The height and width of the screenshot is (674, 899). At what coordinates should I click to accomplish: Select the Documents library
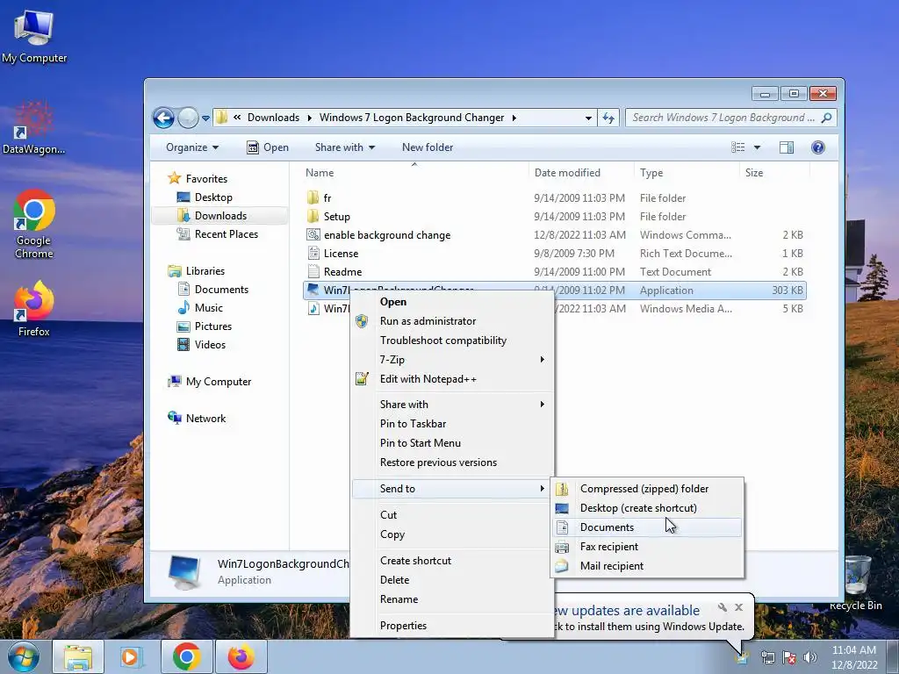pyautogui.click(x=221, y=290)
